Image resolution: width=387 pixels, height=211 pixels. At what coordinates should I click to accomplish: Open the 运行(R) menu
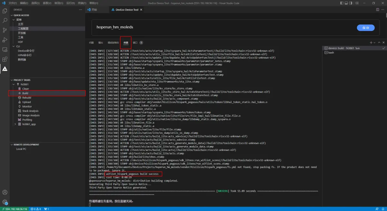pos(70,3)
